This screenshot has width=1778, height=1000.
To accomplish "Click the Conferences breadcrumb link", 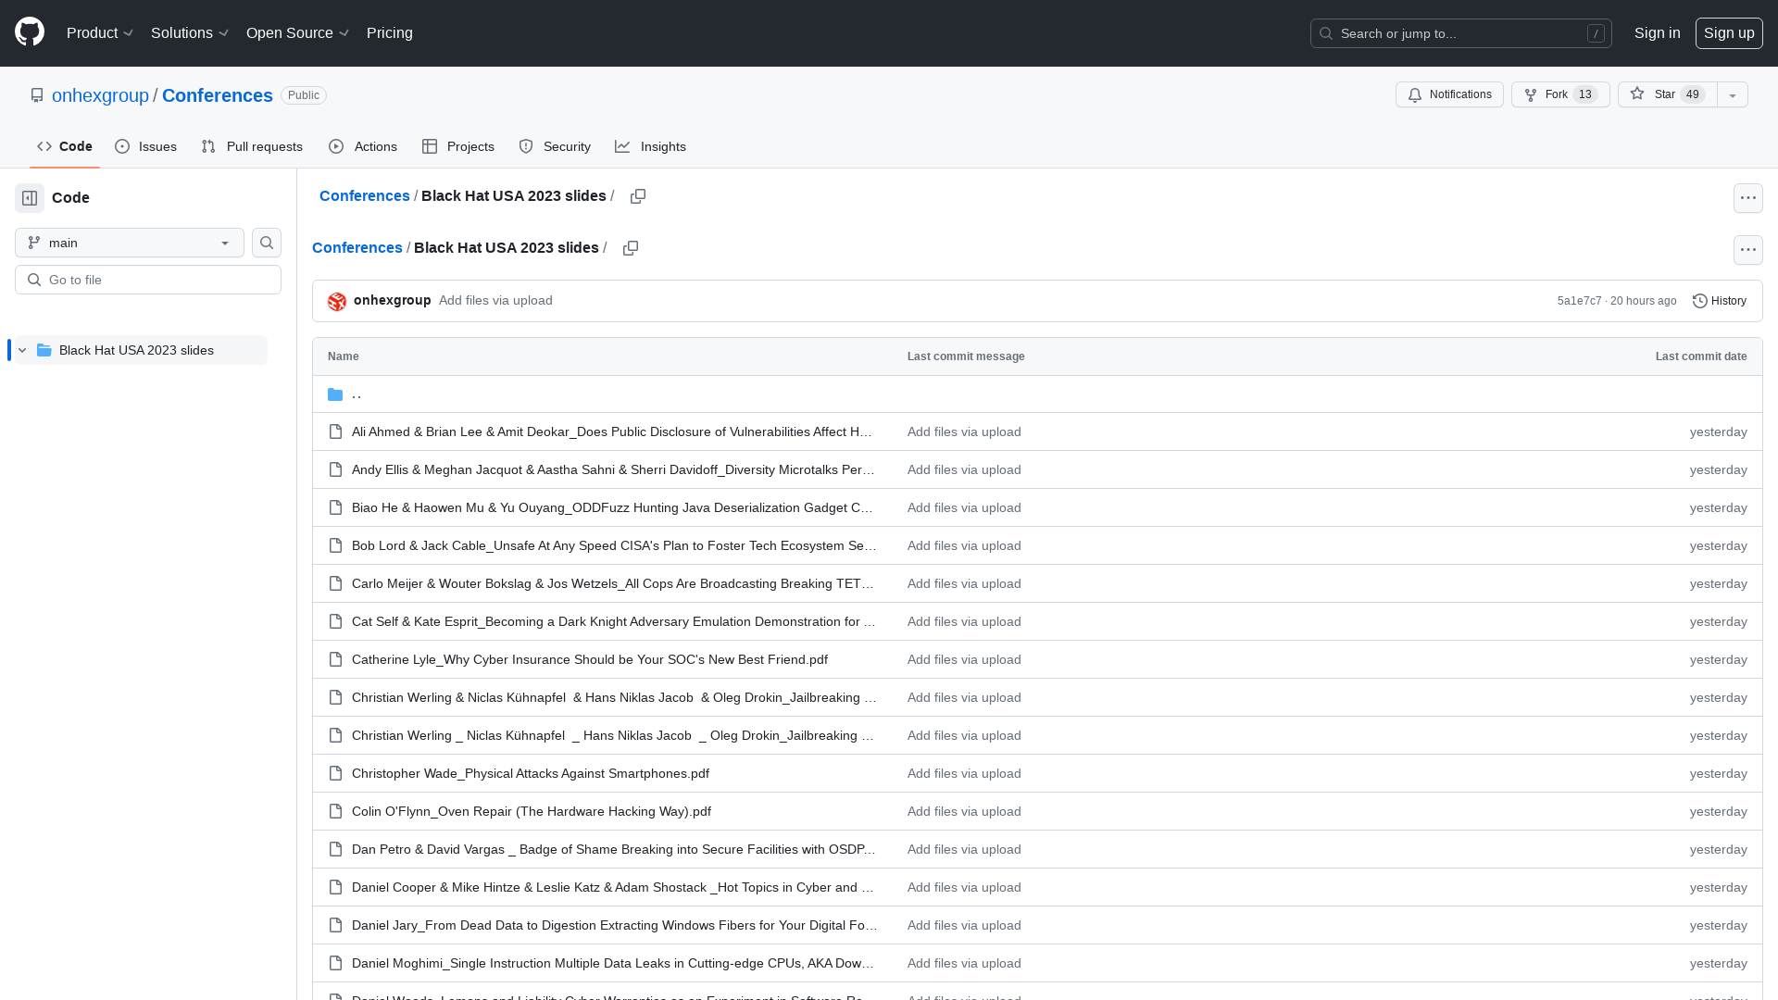I will (364, 195).
